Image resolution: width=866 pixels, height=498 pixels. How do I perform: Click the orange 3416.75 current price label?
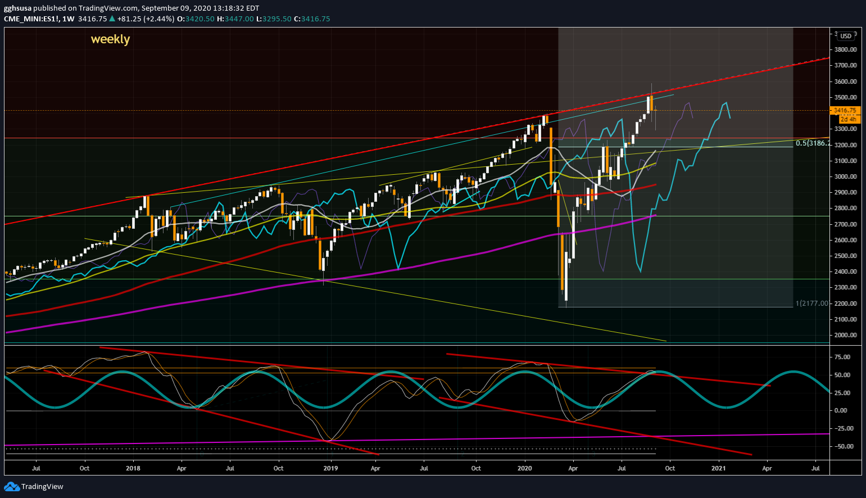845,111
